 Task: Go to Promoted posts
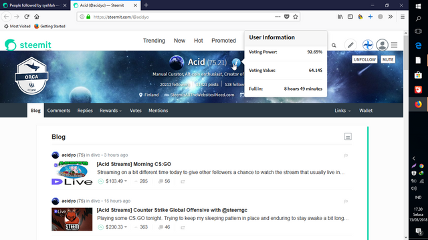coord(223,41)
